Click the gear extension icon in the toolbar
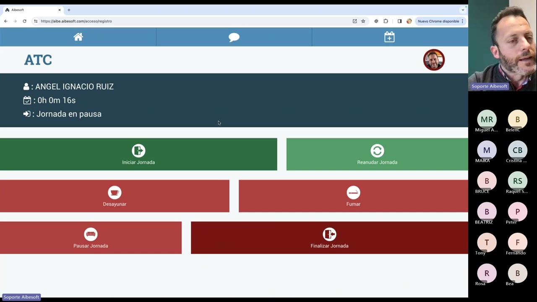The width and height of the screenshot is (537, 302). pos(376,21)
